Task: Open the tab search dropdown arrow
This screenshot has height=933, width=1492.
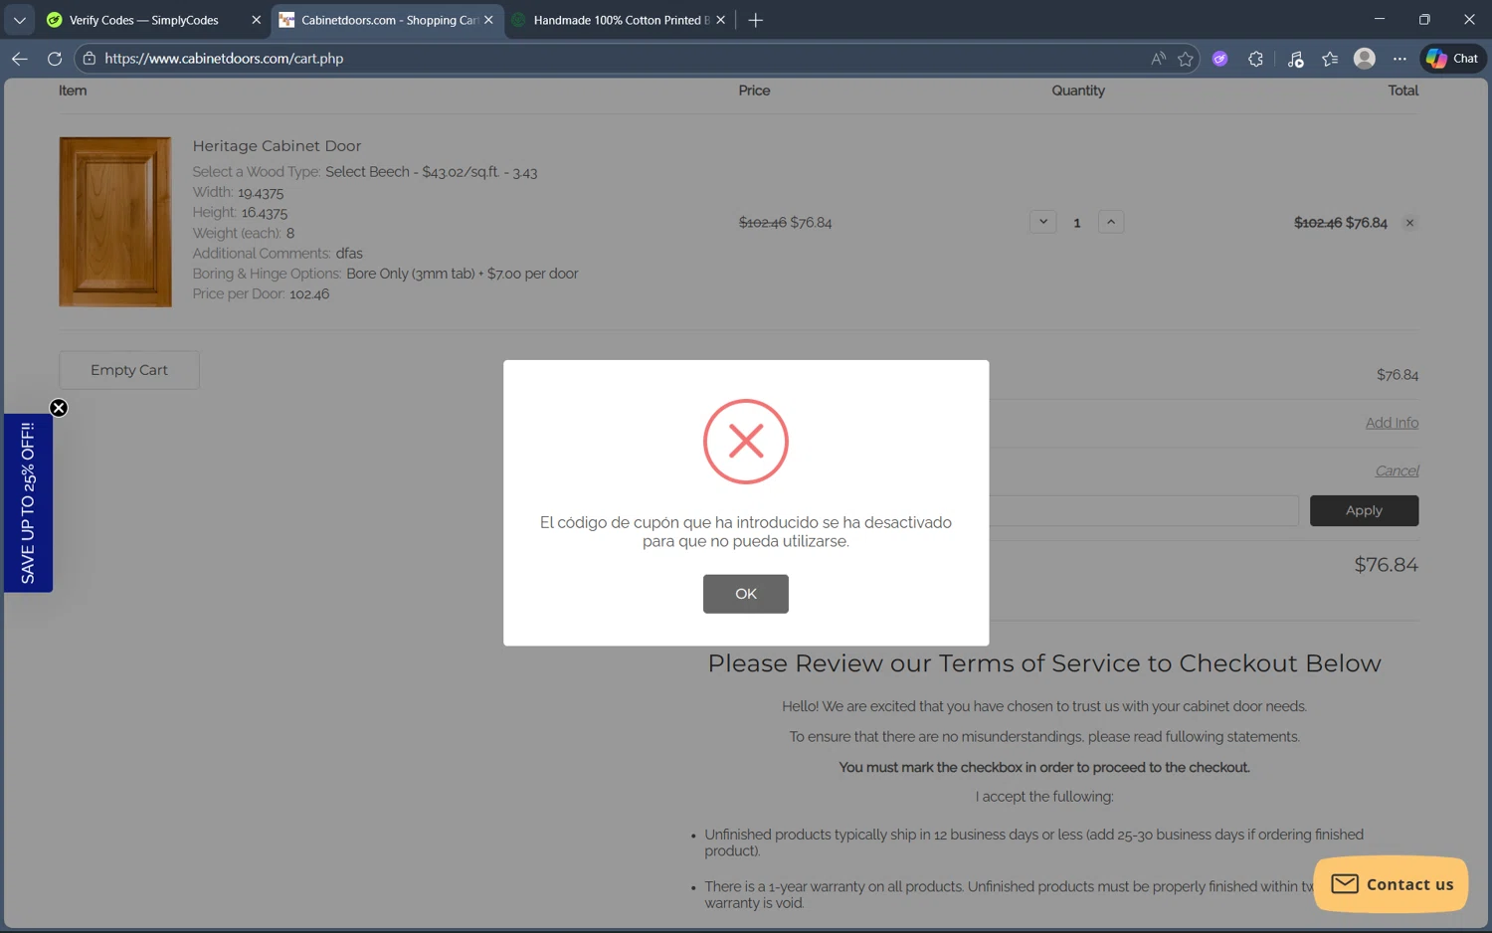Action: (x=19, y=20)
